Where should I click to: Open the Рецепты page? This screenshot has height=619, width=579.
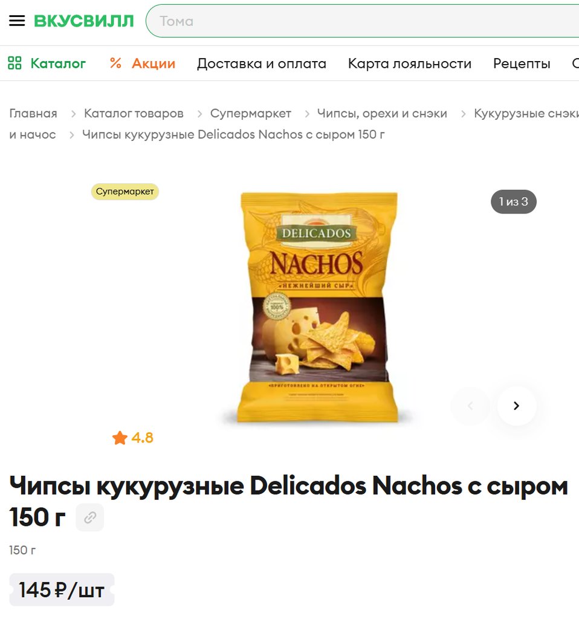(x=522, y=63)
